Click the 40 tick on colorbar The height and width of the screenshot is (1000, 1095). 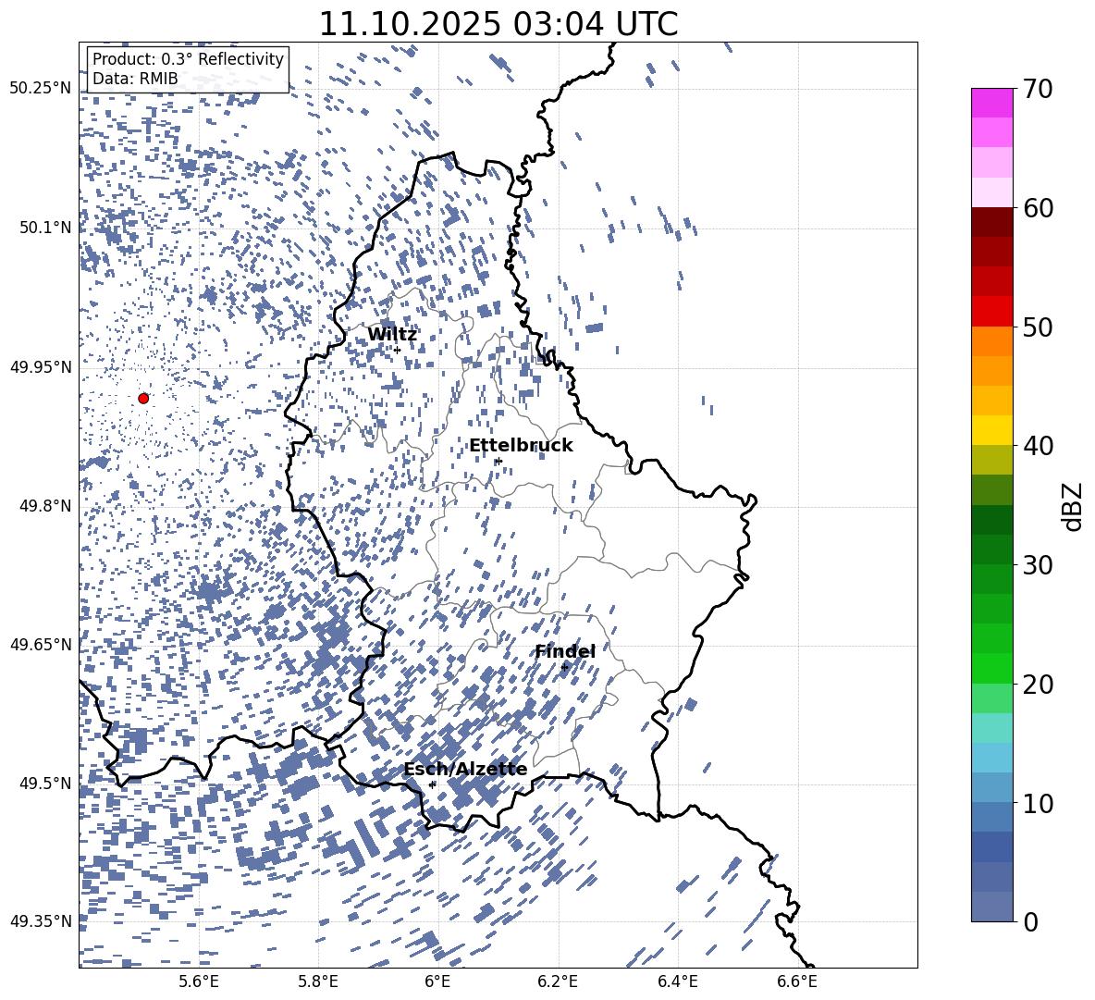tap(1038, 446)
